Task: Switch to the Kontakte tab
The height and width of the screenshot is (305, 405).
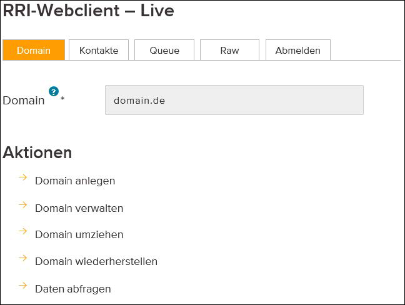Action: point(99,50)
